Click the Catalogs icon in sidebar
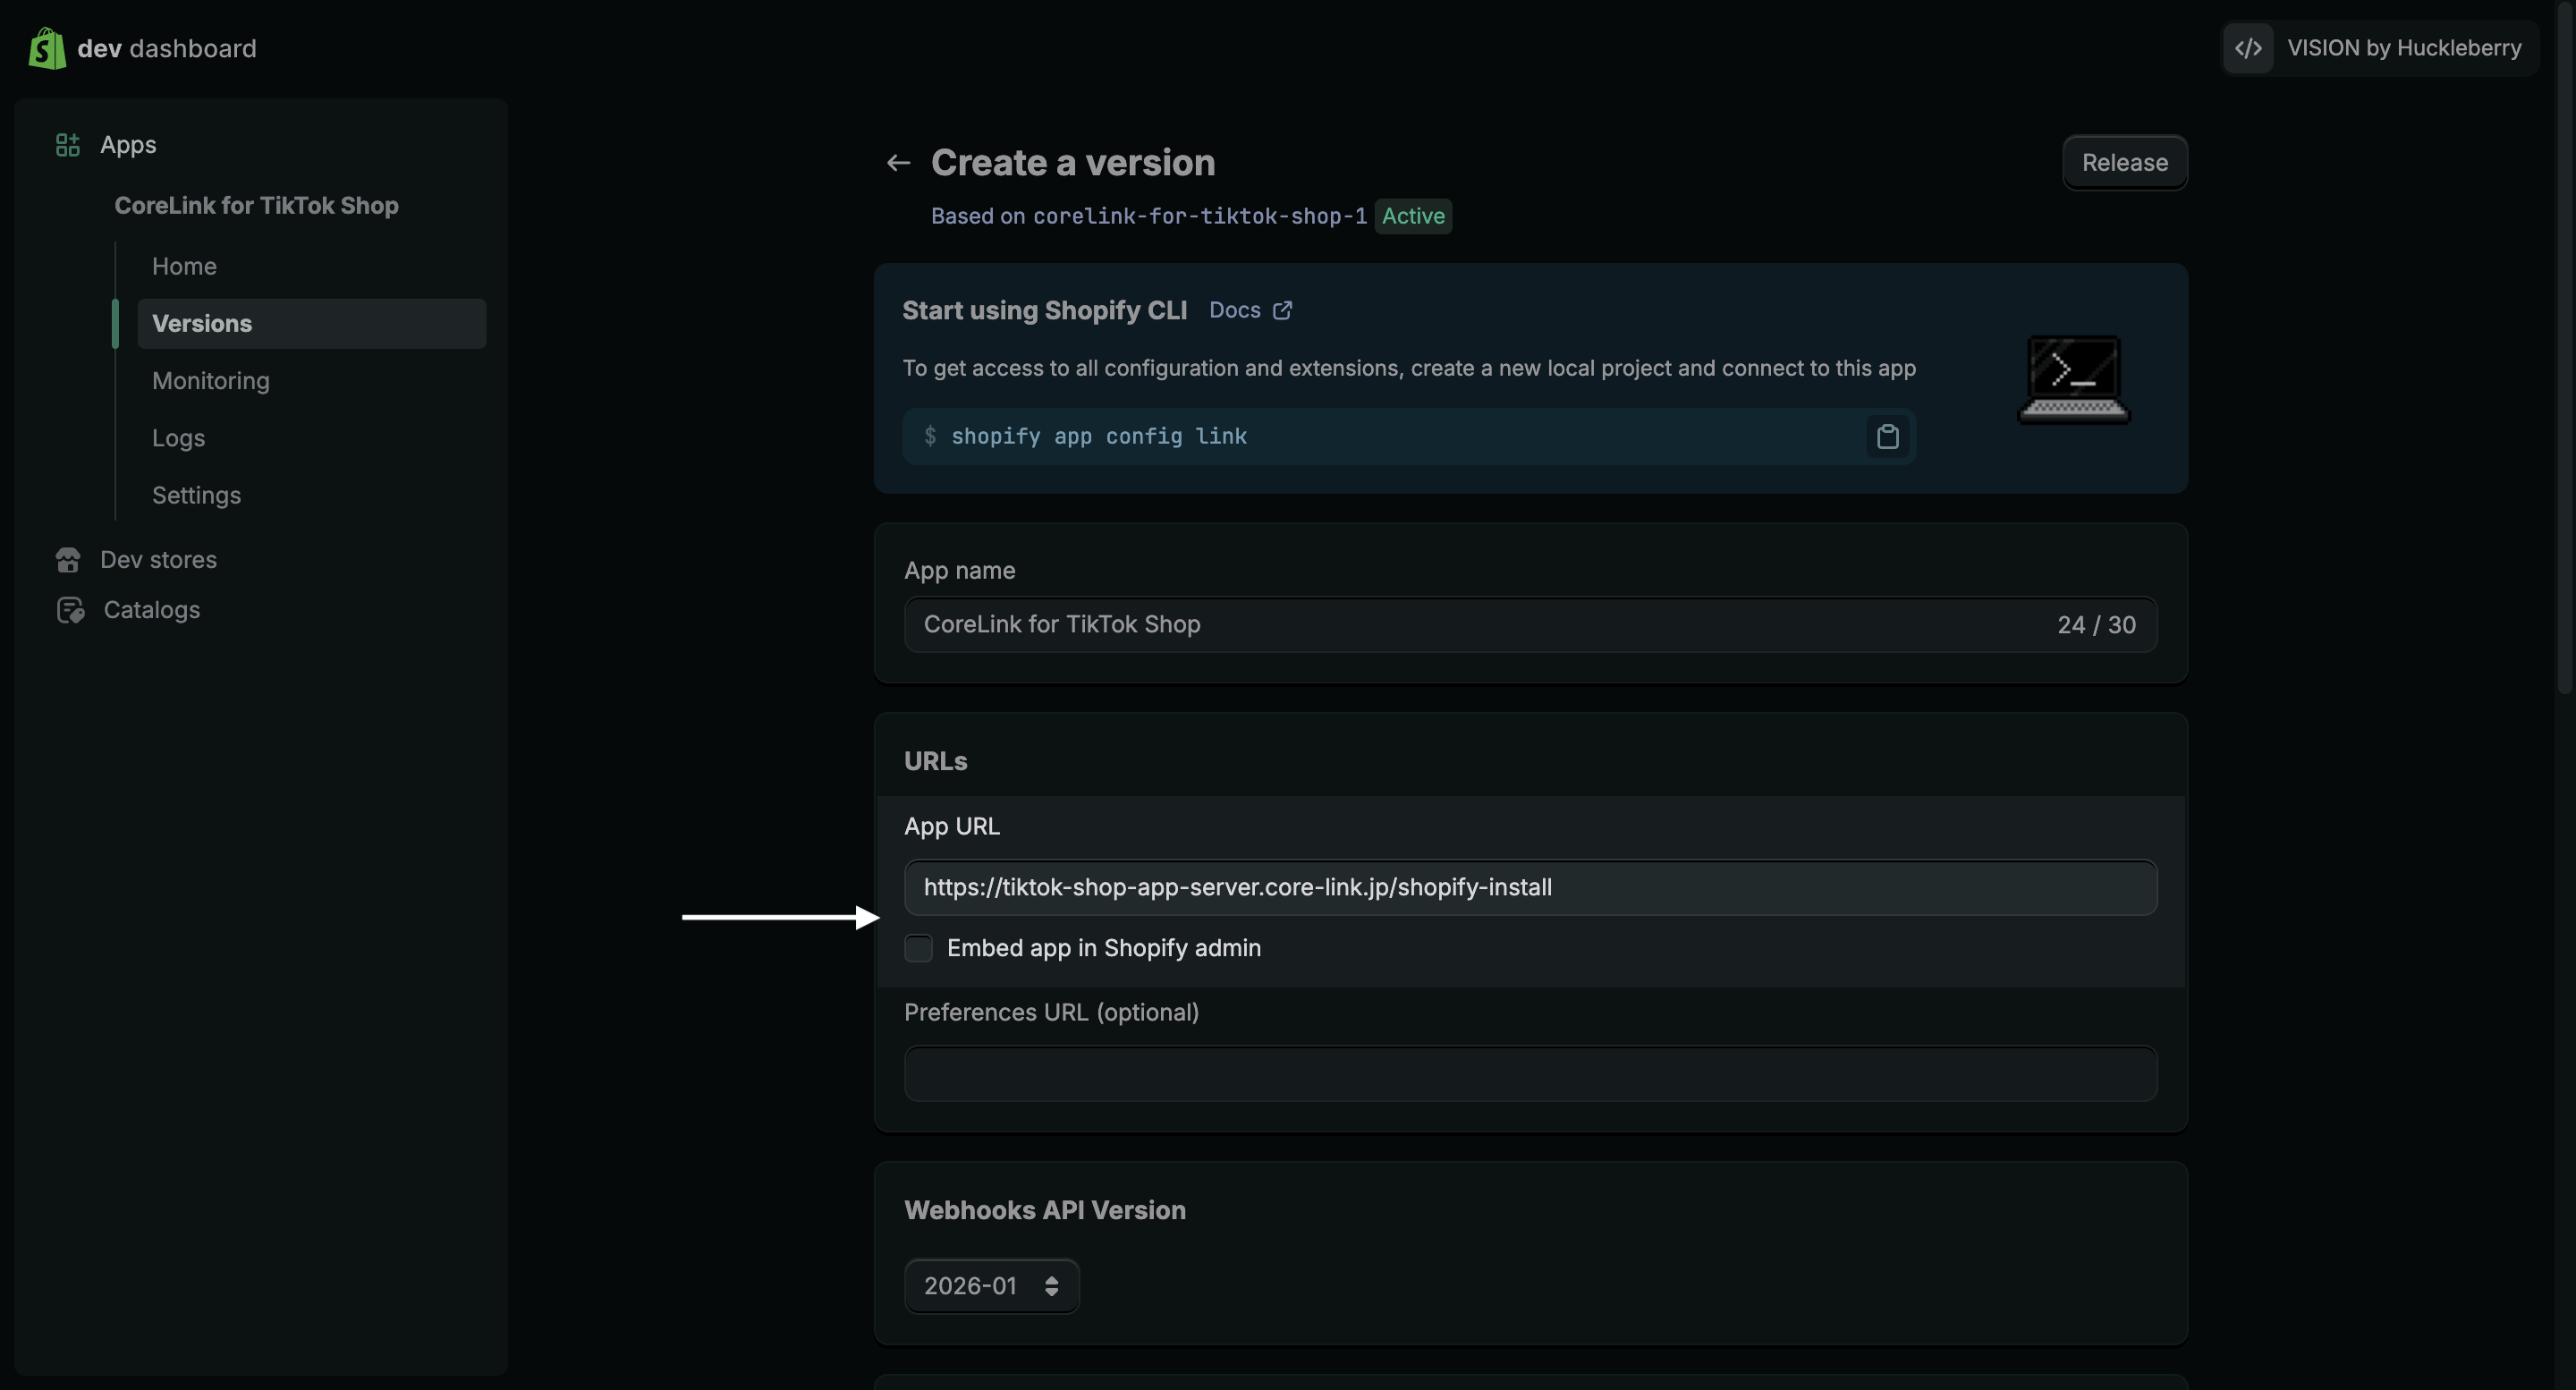The image size is (2576, 1390). (x=70, y=610)
